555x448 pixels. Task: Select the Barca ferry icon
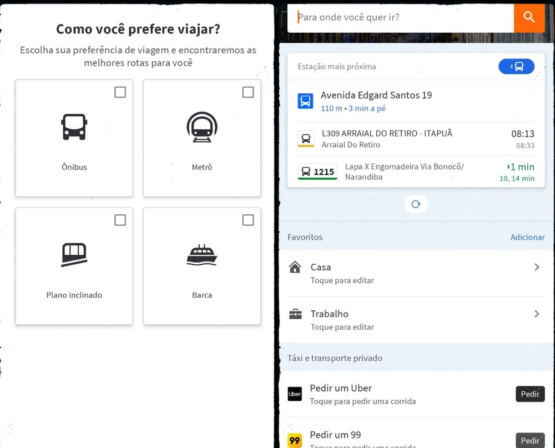(x=201, y=254)
